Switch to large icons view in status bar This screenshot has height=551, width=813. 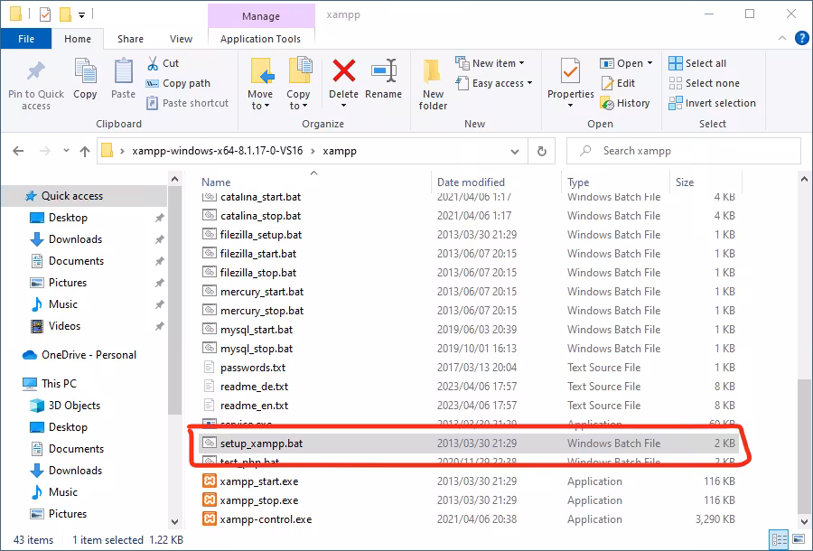pos(798,539)
